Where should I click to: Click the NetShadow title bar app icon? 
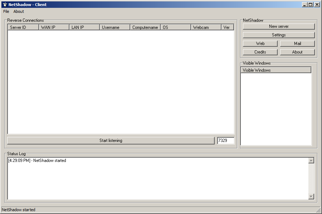(x=5, y=5)
